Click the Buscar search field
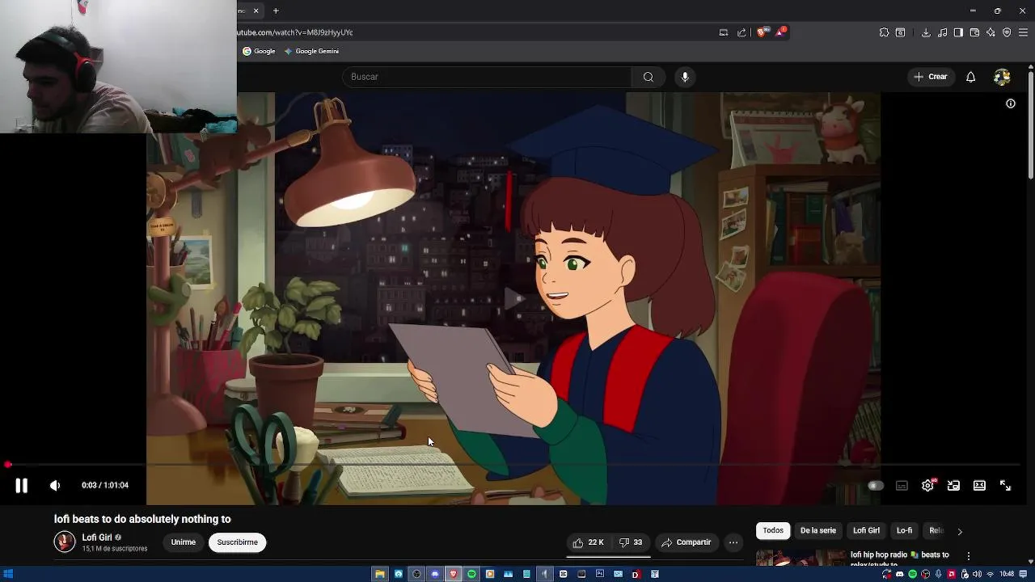Viewport: 1035px width, 582px height. (x=488, y=77)
